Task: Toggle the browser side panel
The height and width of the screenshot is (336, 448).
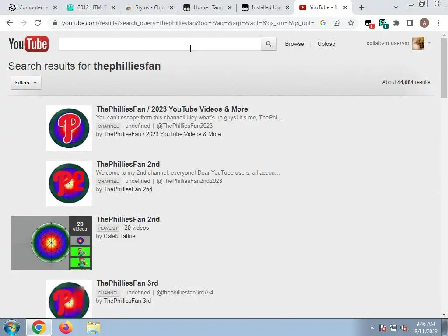Action: [x=410, y=23]
